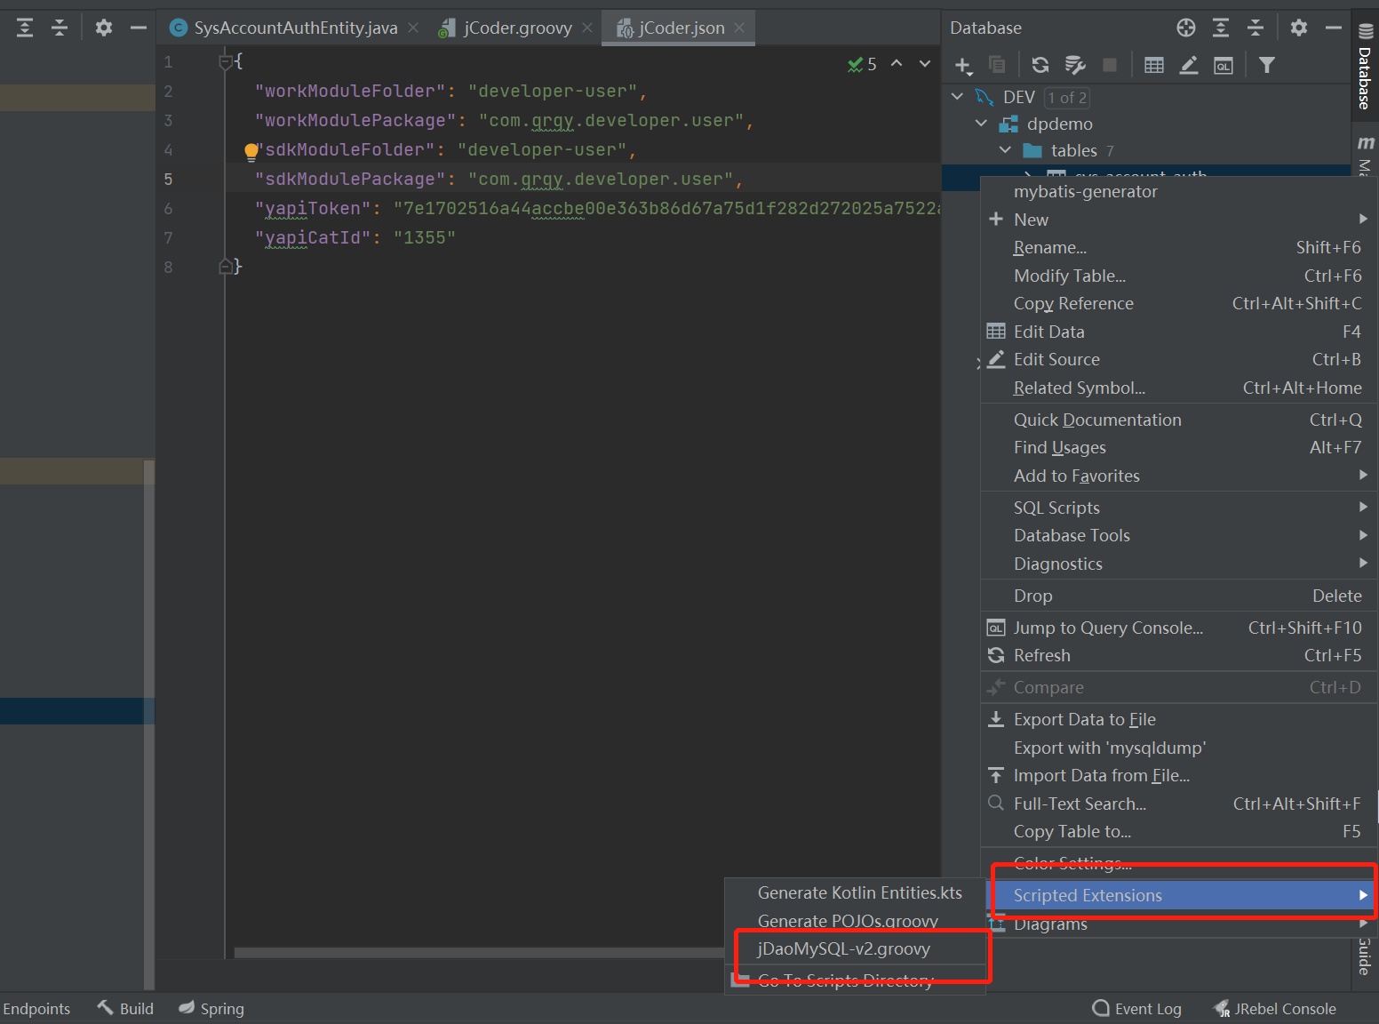Image resolution: width=1379 pixels, height=1024 pixels.
Task: Choose Import Data from File...
Action: tap(1179, 775)
